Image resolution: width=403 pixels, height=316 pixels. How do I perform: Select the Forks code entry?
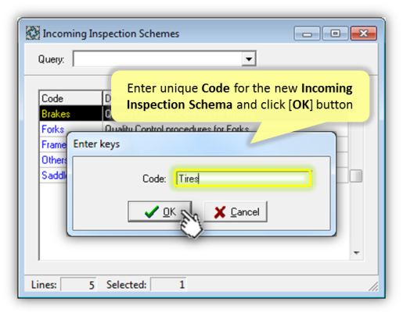(52, 129)
